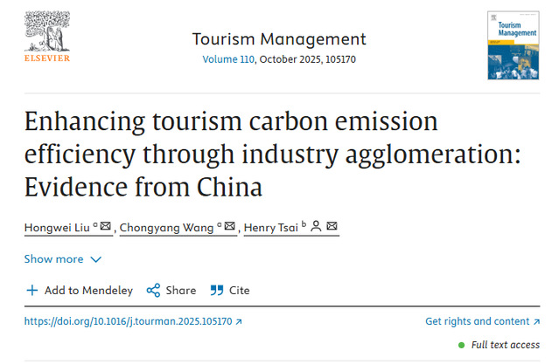This screenshot has width=559, height=364.
Task: Click the envelope icon beside Chongyang Wang
Action: (x=230, y=226)
